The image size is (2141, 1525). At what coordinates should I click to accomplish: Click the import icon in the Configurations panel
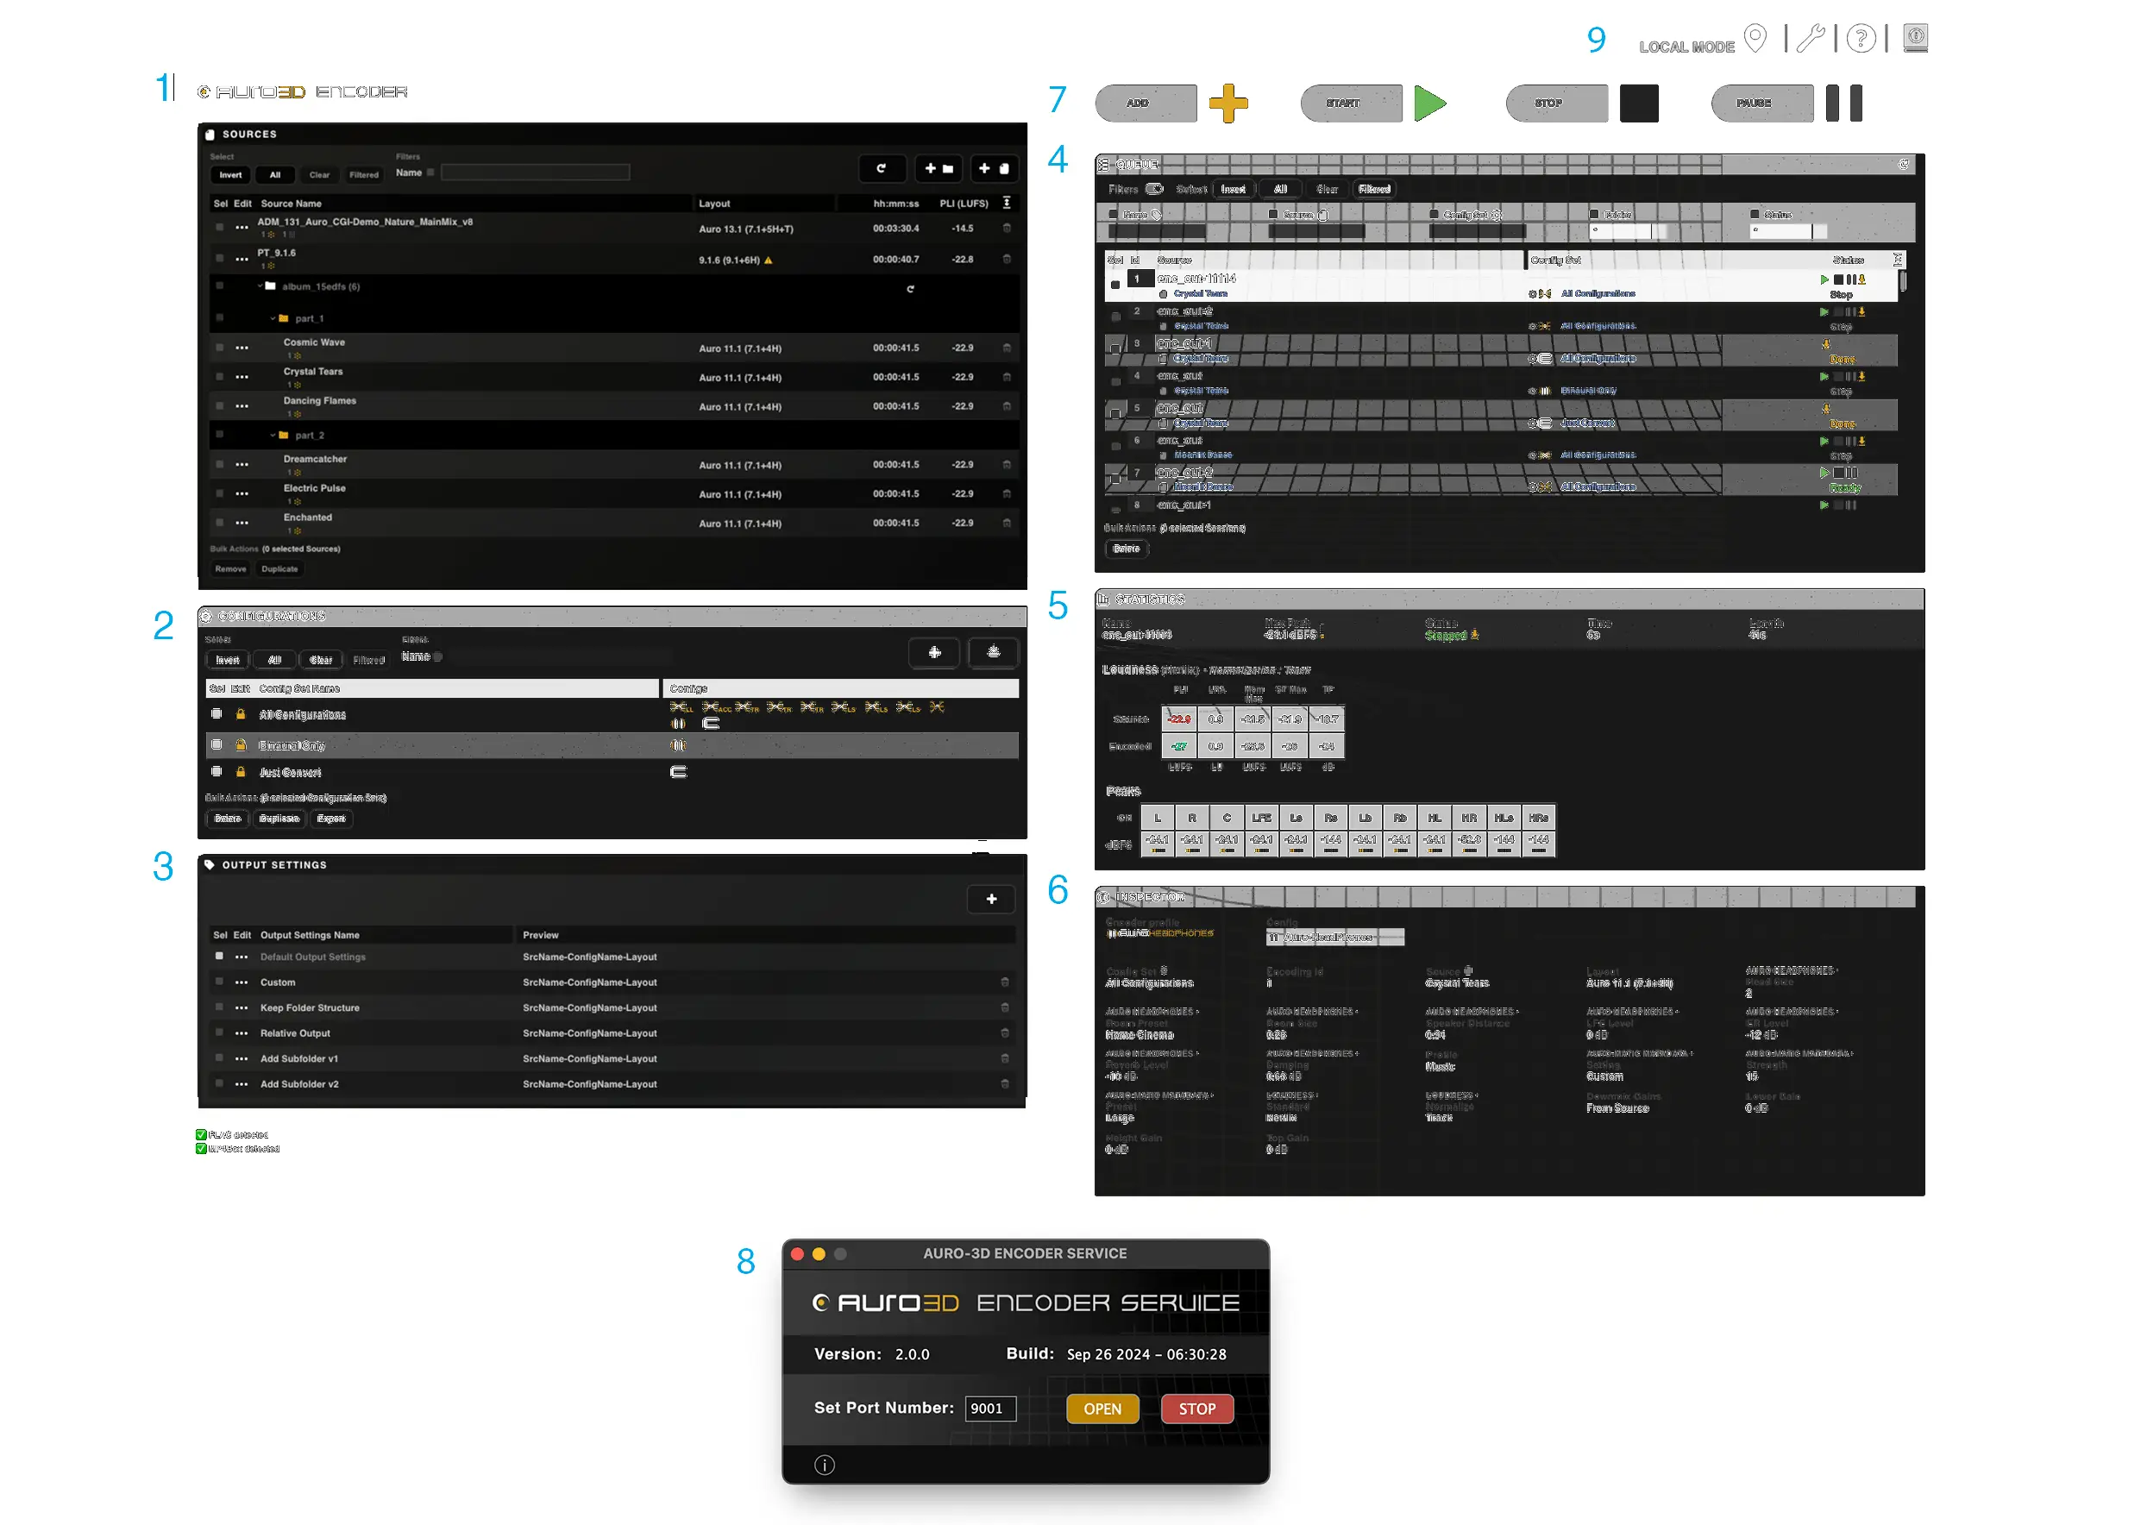(x=994, y=653)
